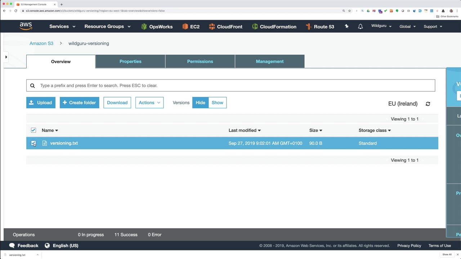Viewport: 461px width, 259px height.
Task: Open the Permissions tab
Action: [200, 62]
